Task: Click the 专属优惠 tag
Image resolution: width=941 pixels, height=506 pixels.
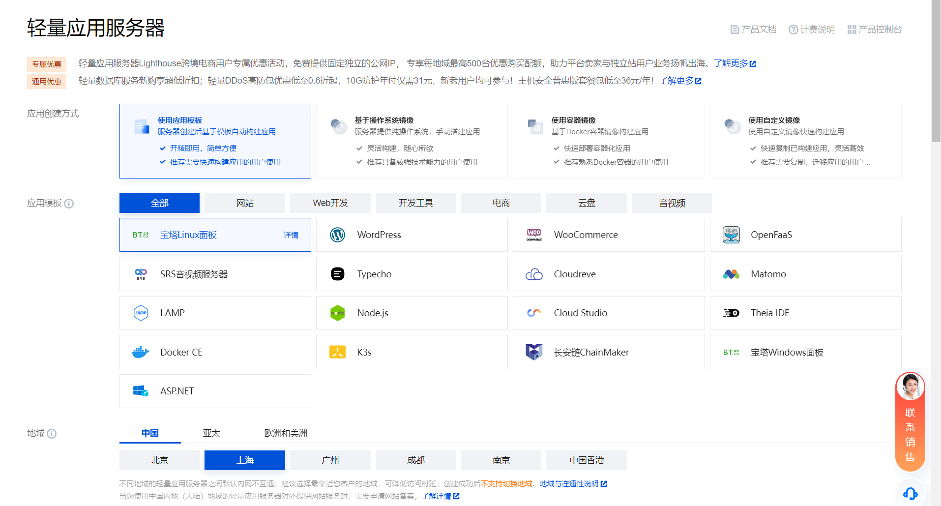Action: pos(47,64)
